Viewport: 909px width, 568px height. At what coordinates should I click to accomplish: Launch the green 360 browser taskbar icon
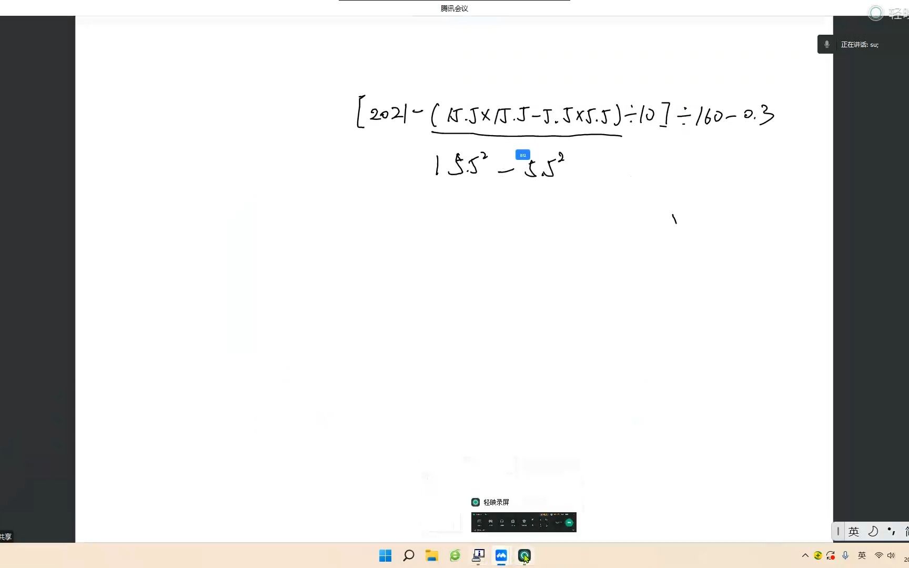coord(455,555)
